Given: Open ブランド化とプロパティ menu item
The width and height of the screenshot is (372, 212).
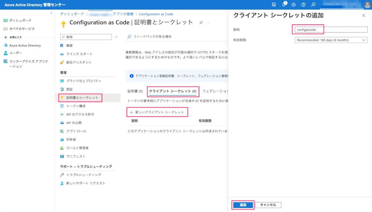Looking at the screenshot, I should pyautogui.click(x=84, y=81).
